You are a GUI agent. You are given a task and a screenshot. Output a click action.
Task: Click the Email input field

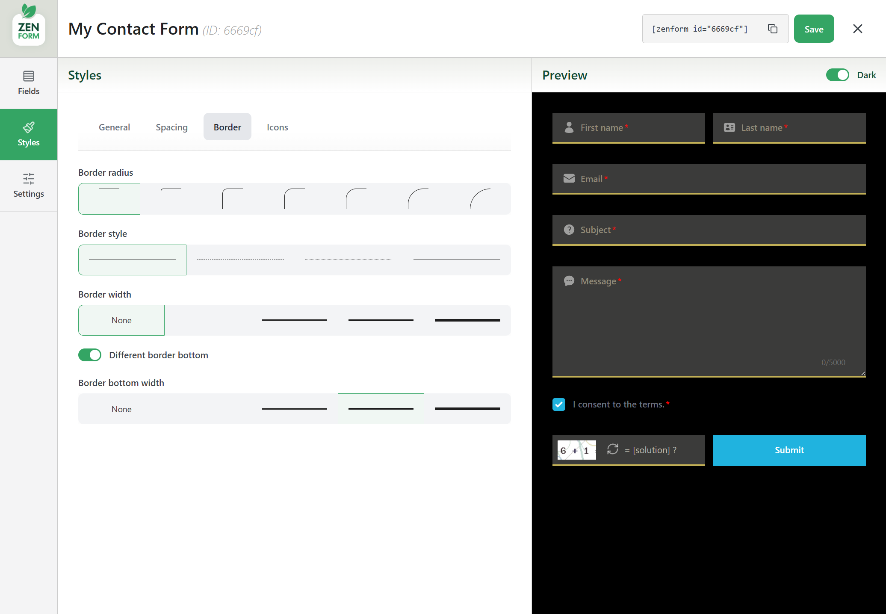[709, 179]
